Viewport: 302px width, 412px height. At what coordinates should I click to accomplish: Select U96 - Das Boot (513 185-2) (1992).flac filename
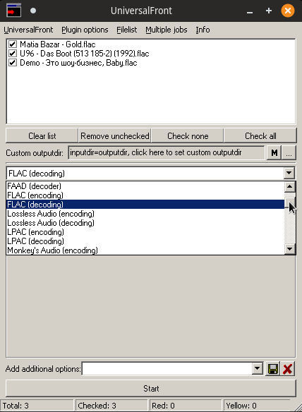85,54
